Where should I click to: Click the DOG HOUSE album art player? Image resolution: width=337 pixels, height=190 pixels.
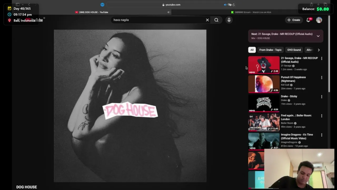tap(130, 106)
